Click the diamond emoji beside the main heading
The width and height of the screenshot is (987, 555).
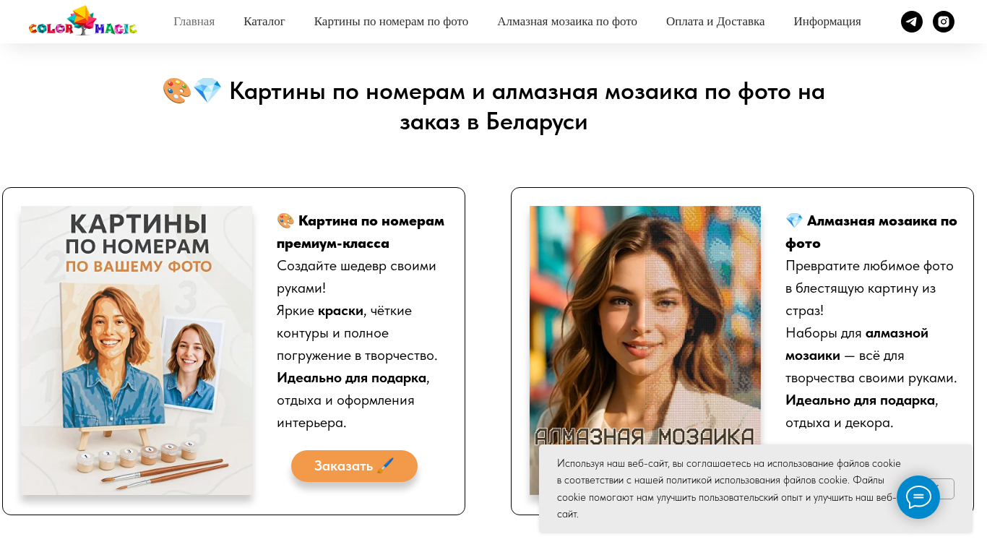(207, 91)
